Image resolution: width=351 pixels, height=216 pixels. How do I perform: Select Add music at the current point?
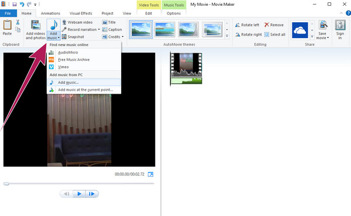pos(84,90)
